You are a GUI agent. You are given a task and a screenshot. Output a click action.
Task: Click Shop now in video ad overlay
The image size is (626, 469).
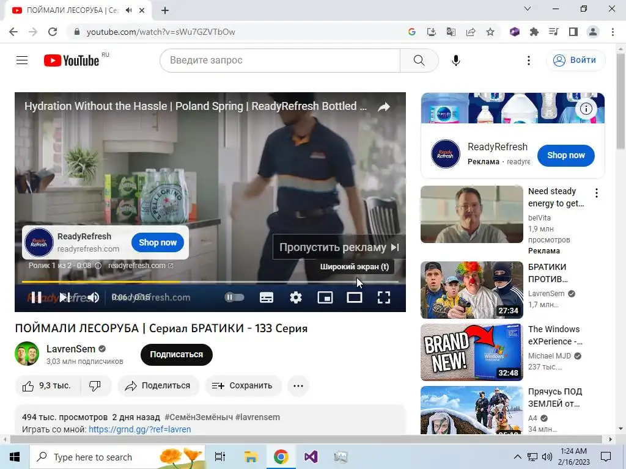pyautogui.click(x=158, y=242)
